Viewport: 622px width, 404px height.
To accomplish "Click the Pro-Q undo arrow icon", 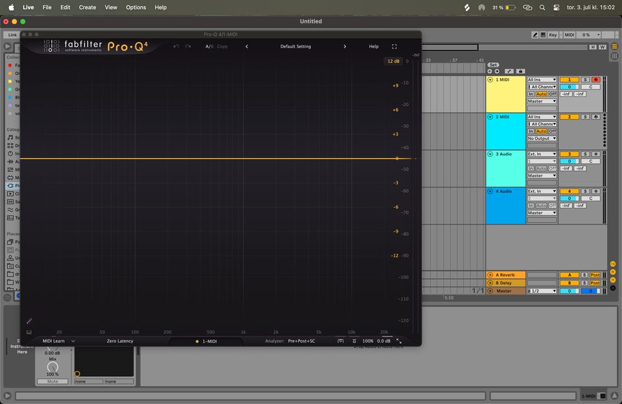I will (176, 47).
